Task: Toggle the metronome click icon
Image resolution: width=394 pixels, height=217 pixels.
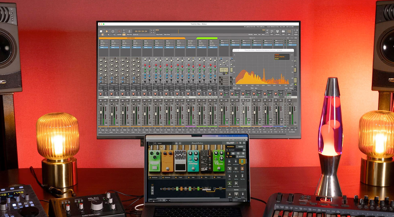Action: [x=129, y=31]
